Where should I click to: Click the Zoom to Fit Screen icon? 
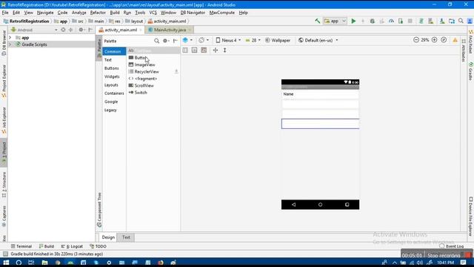click(x=444, y=40)
